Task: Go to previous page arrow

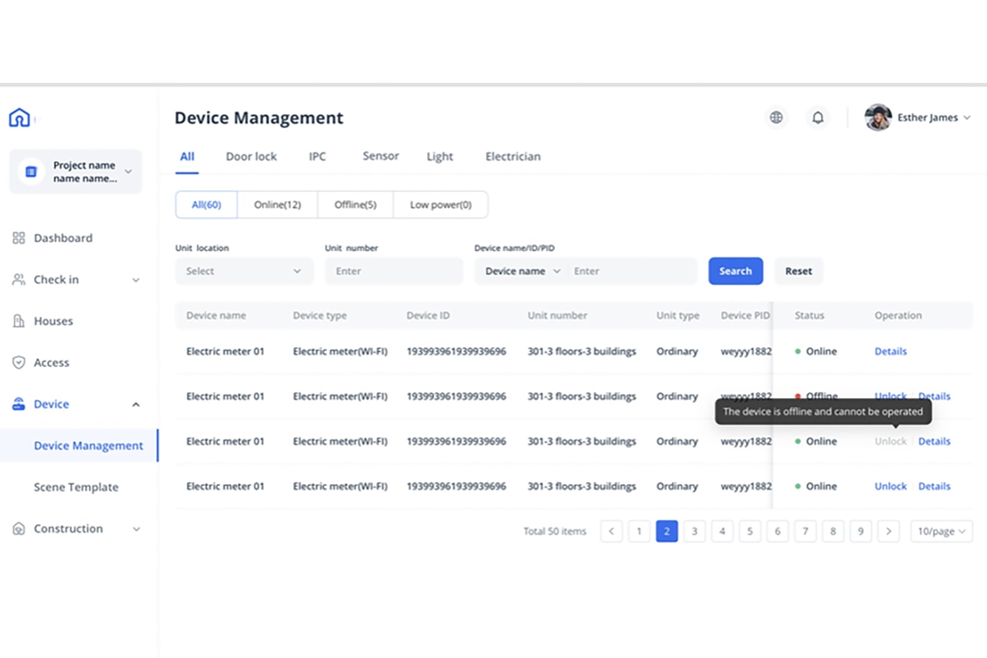Action: tap(611, 531)
